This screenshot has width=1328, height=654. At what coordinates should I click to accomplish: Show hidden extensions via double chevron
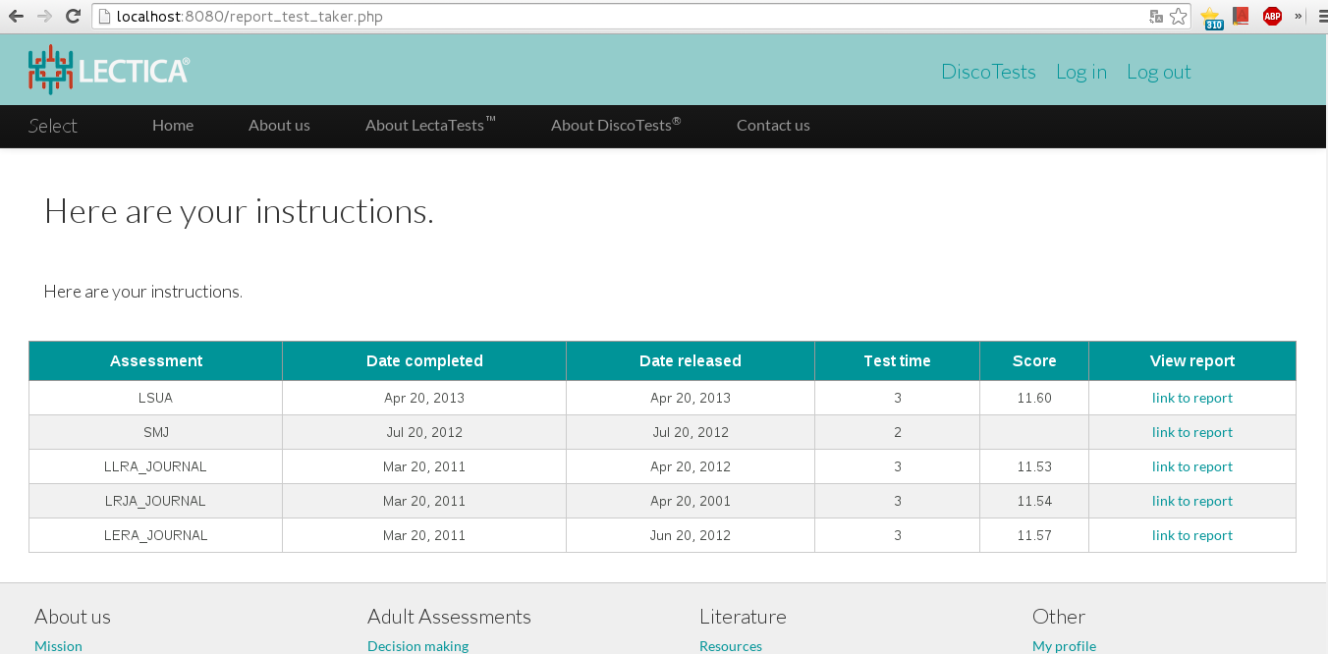[1298, 16]
